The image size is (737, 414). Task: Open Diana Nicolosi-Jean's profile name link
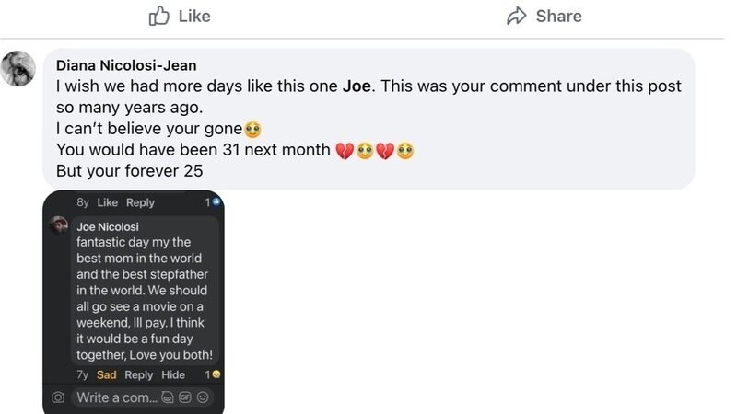(126, 65)
